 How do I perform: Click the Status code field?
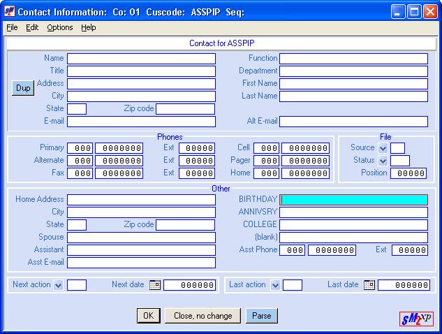(400, 161)
